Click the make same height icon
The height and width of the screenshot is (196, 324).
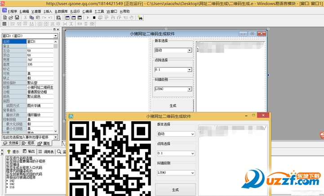[x=86, y=24]
